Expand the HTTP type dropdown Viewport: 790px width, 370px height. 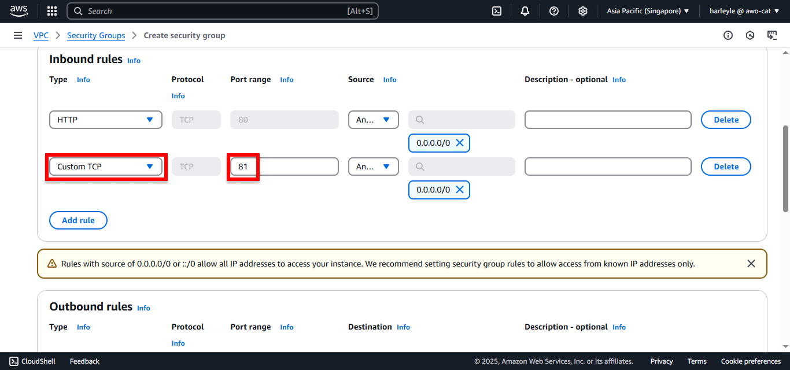pyautogui.click(x=106, y=120)
